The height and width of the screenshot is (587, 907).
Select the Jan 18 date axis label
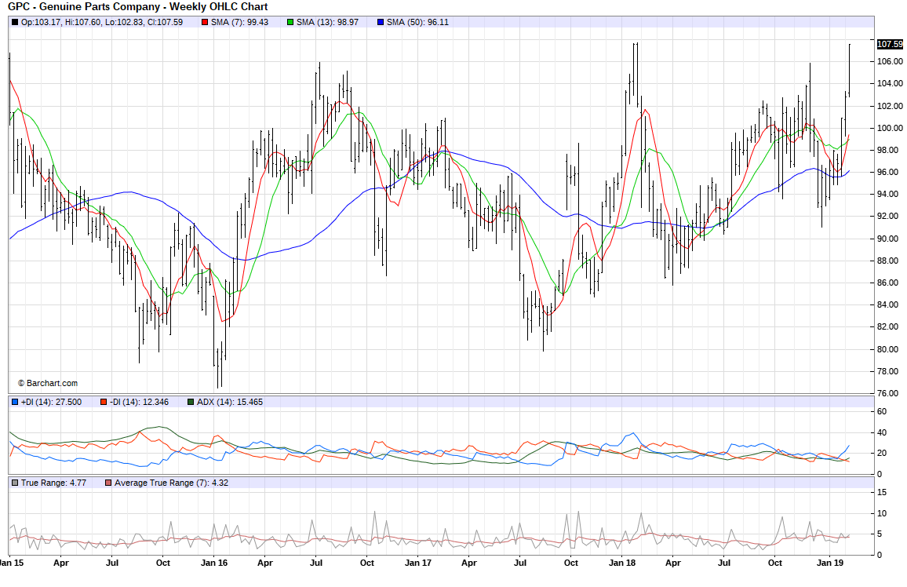click(x=622, y=563)
